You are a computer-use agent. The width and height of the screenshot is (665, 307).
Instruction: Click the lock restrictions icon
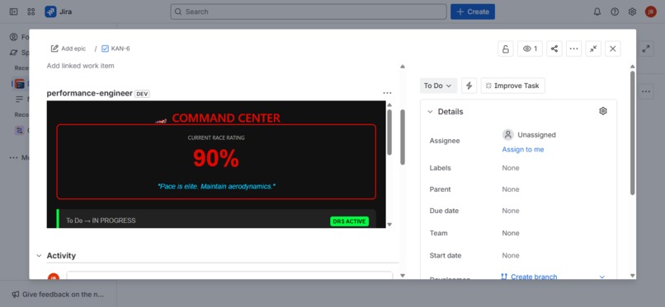506,49
